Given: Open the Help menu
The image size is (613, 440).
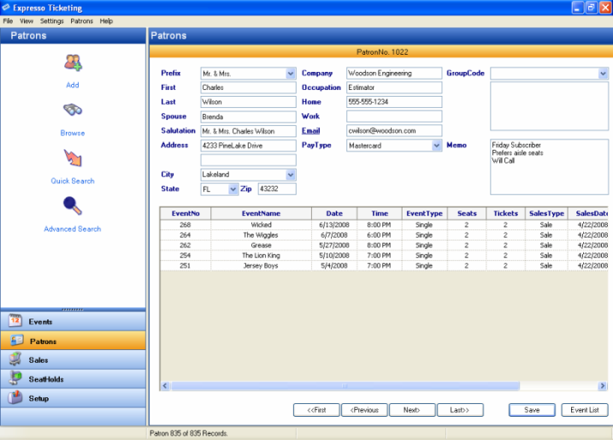Looking at the screenshot, I should [x=106, y=21].
